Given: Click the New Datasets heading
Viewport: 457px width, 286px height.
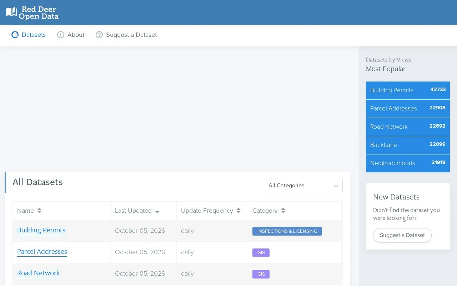Looking at the screenshot, I should click(396, 197).
